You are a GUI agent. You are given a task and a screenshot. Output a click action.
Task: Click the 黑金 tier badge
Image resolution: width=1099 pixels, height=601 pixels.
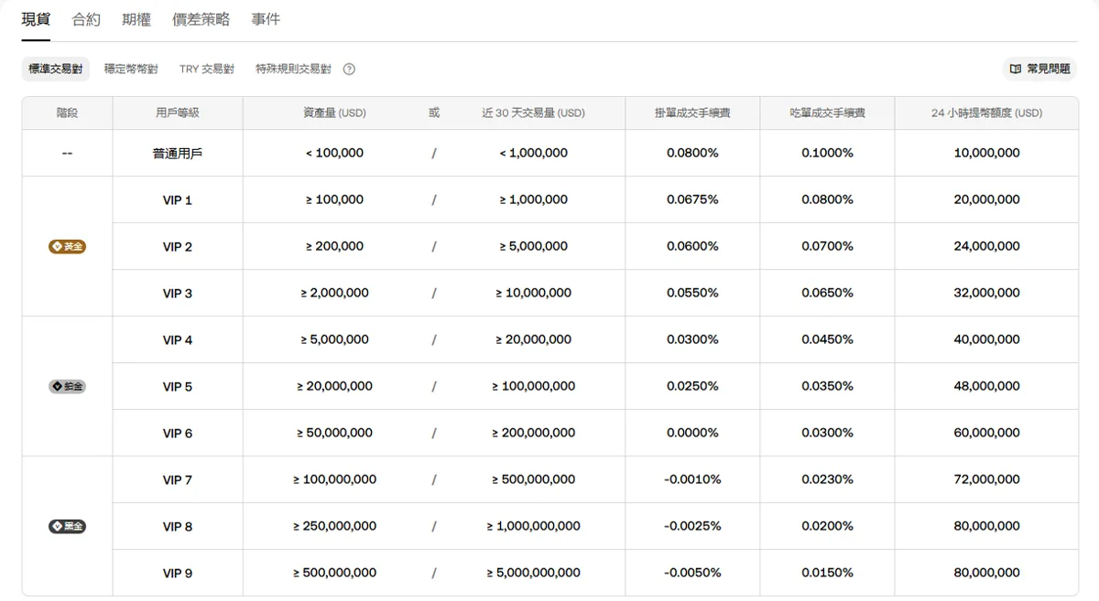tap(67, 527)
